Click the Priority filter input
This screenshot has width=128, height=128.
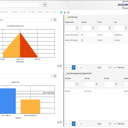click(103, 28)
